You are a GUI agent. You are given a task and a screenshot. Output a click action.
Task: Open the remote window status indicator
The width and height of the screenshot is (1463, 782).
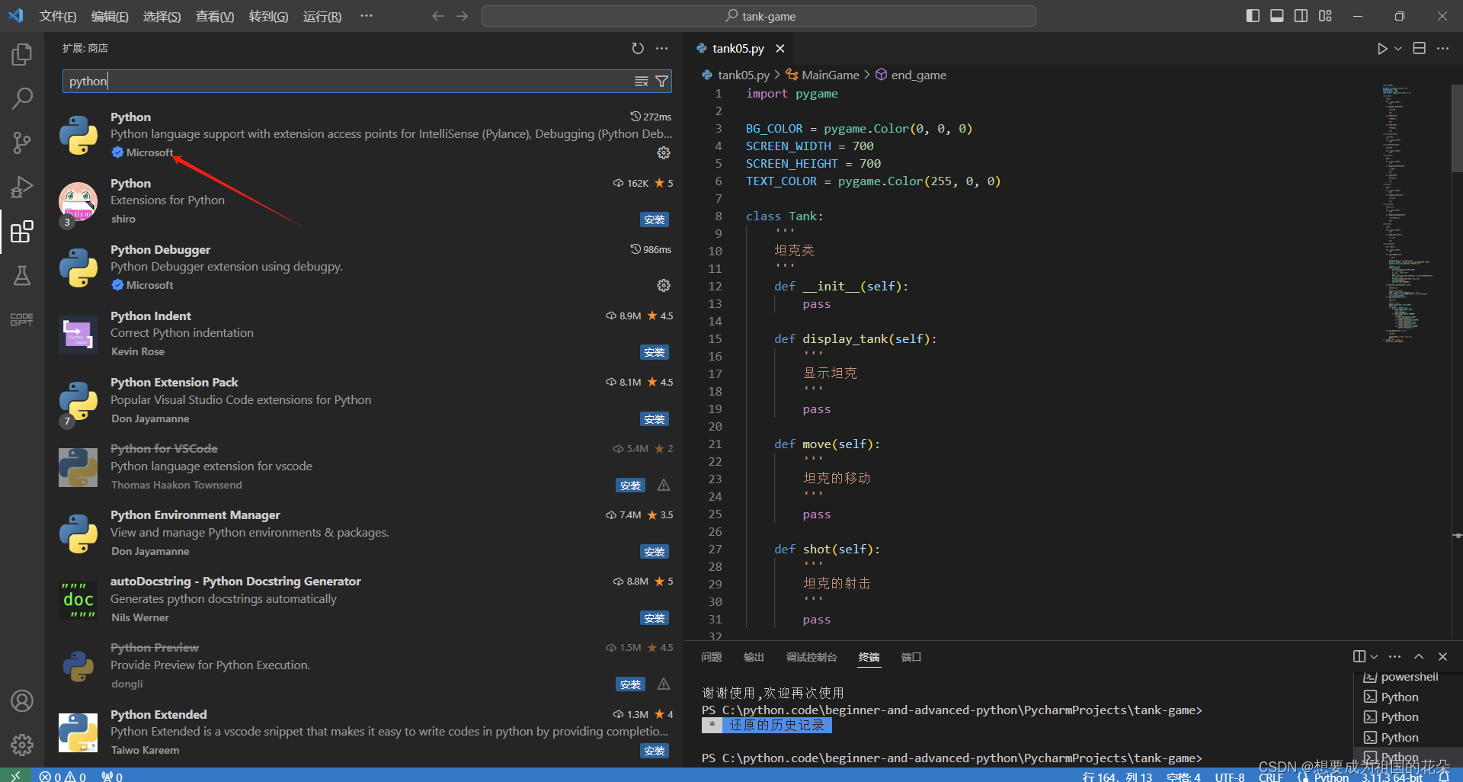coord(15,776)
